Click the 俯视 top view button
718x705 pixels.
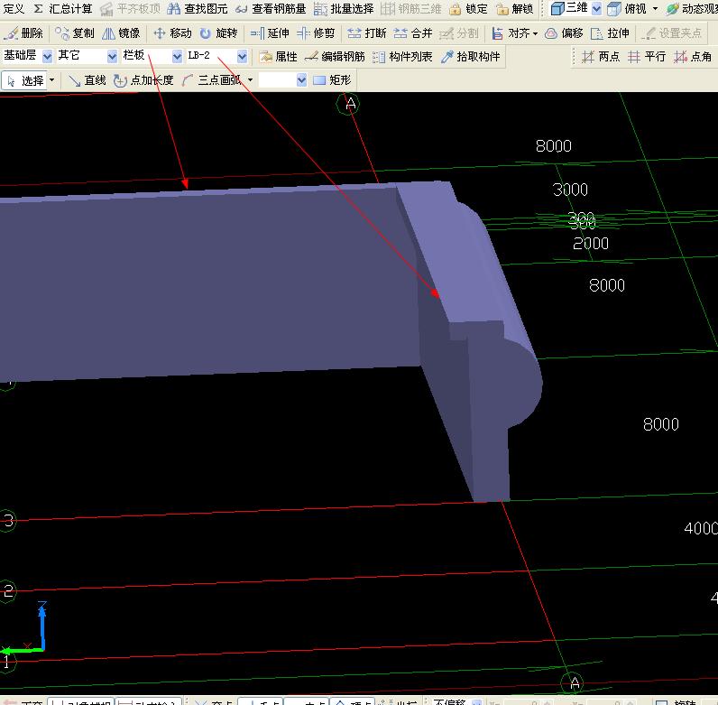pos(627,9)
